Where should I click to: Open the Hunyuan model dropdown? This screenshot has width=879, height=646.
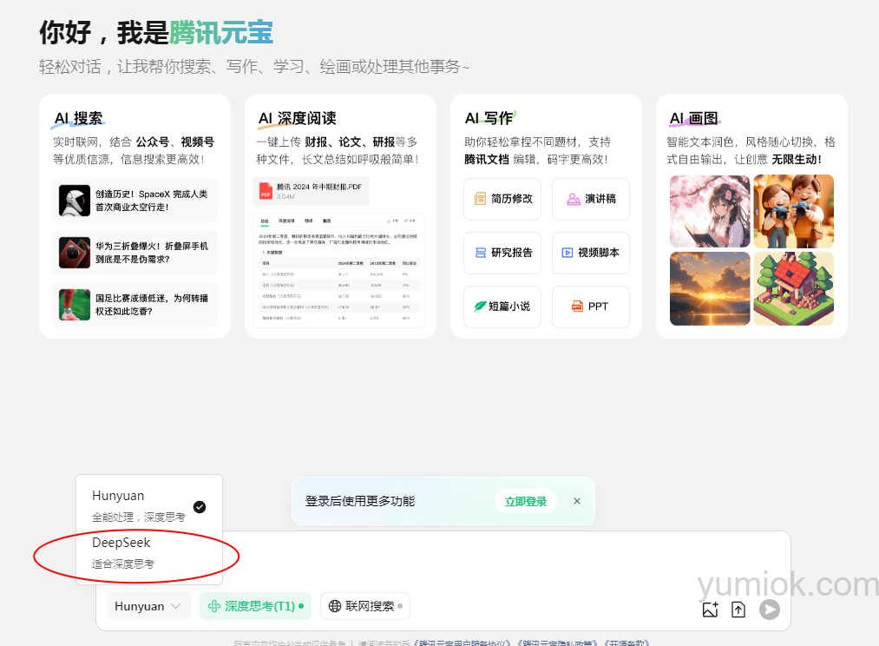(x=148, y=606)
